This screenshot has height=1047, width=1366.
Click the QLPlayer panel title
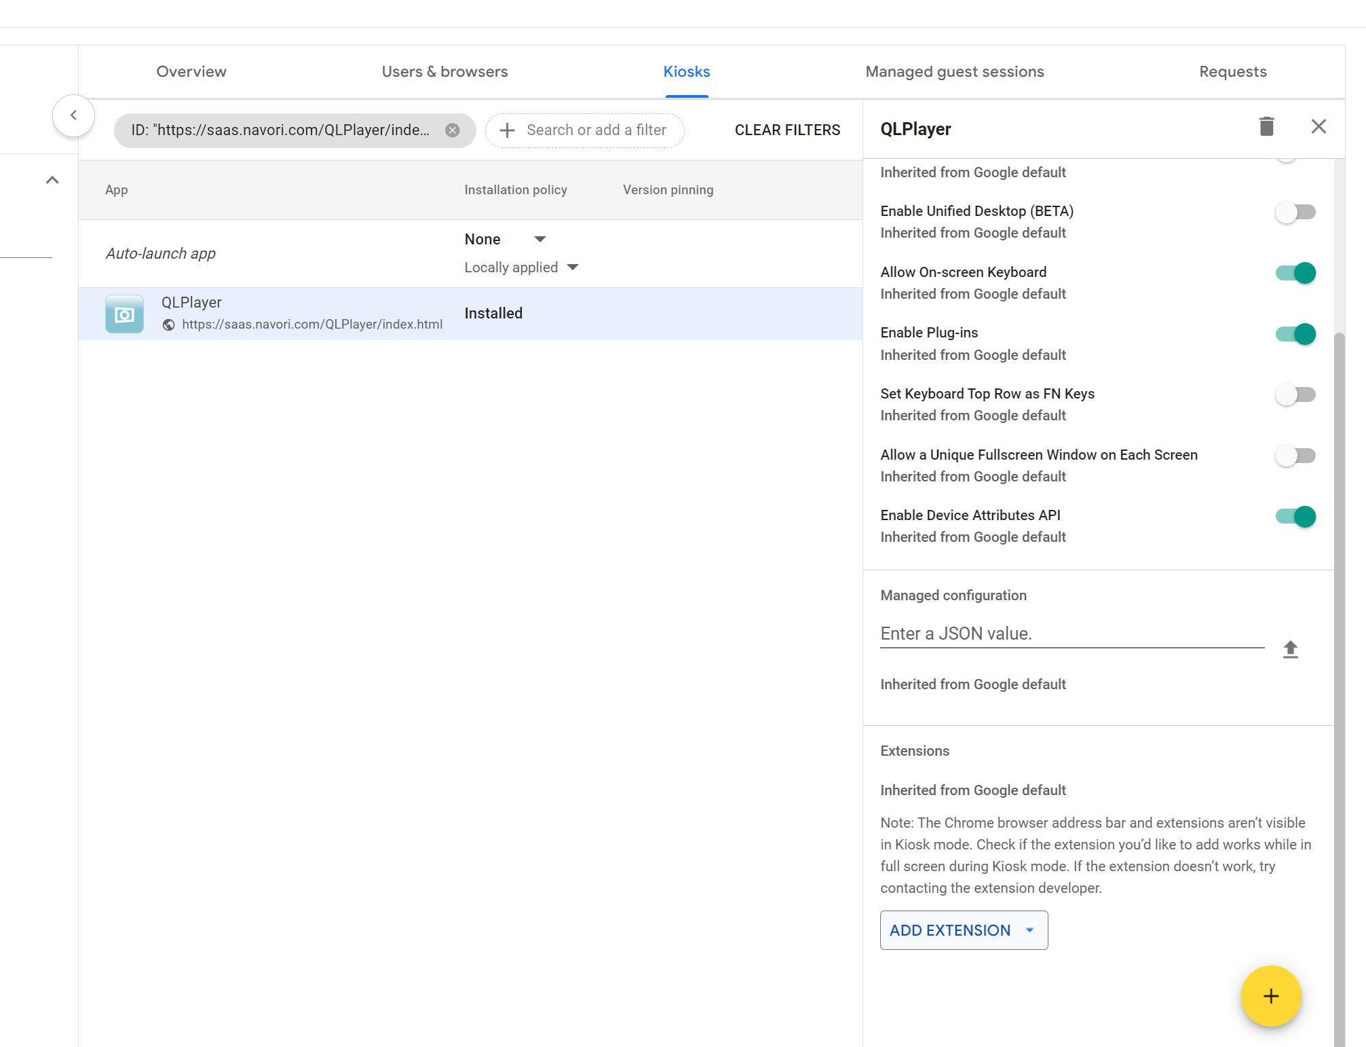[x=915, y=129]
